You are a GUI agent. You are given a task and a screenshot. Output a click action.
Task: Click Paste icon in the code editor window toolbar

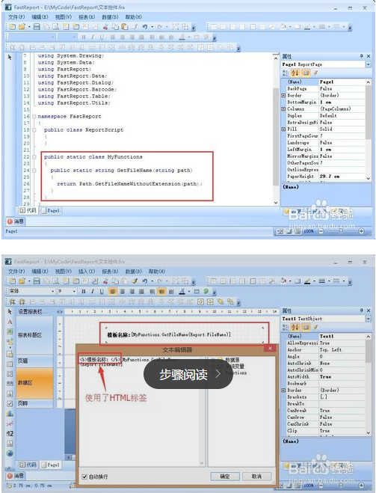125,27
